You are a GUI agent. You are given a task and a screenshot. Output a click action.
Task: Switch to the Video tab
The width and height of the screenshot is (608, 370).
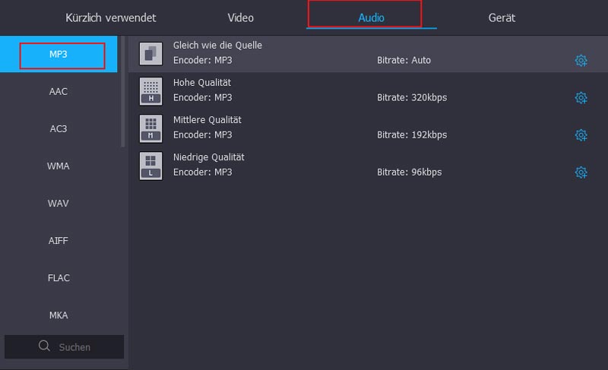[x=241, y=17]
